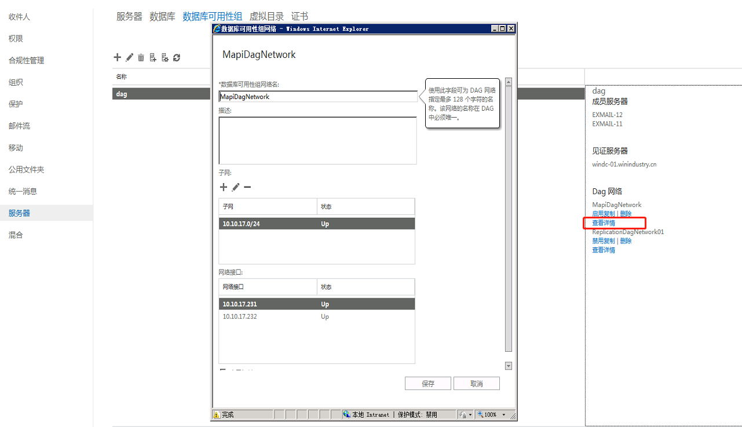The width and height of the screenshot is (742, 427).
Task: Click 状态 header in subnet table
Action: (366, 207)
